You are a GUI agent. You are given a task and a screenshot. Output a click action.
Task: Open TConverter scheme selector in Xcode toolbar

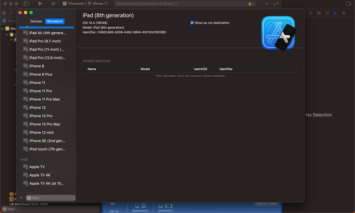73,4
